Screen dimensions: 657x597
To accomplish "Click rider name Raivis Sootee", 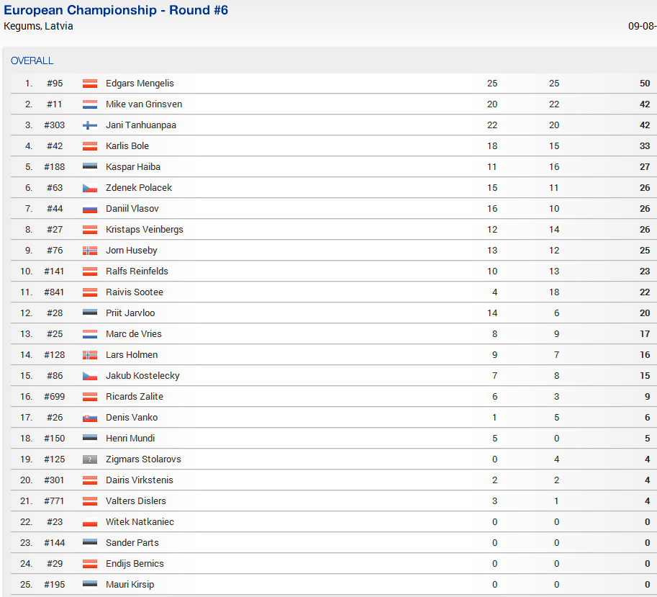I will tap(135, 292).
